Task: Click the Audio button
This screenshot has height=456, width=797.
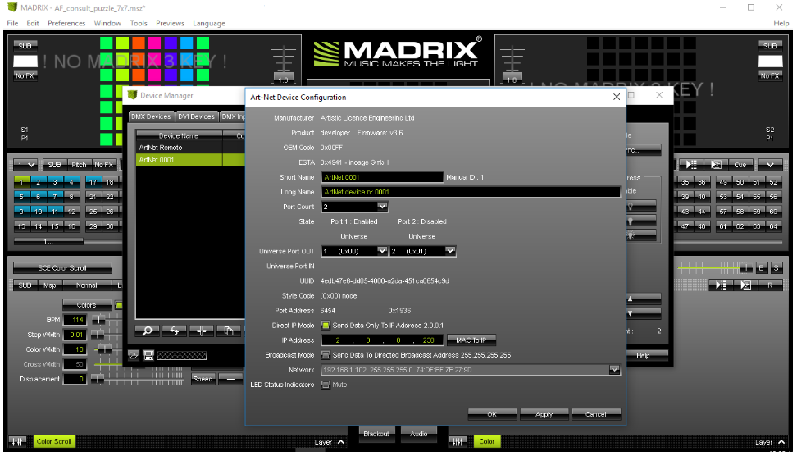Action: pos(419,434)
